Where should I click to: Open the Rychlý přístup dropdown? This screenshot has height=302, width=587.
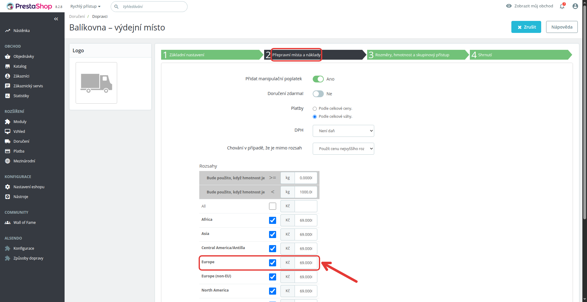(x=85, y=6)
